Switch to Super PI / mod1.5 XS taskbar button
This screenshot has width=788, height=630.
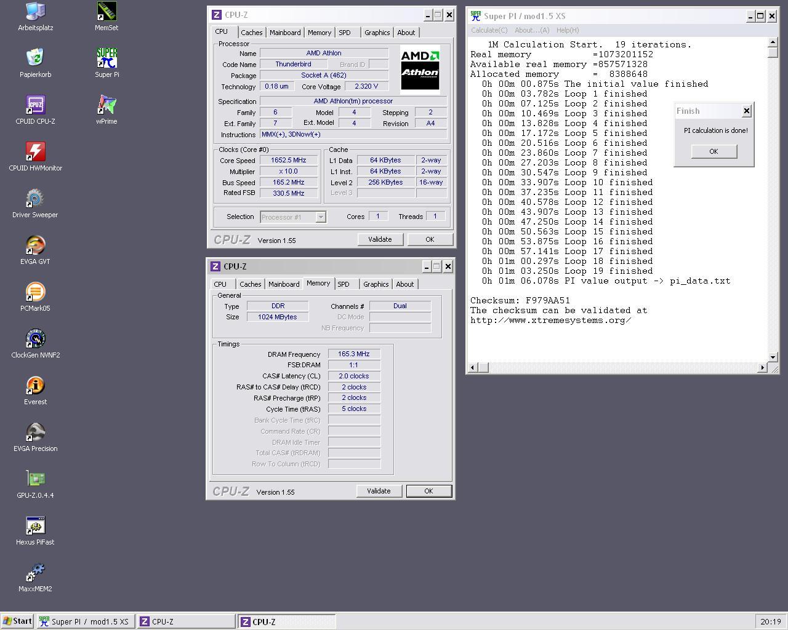(85, 621)
